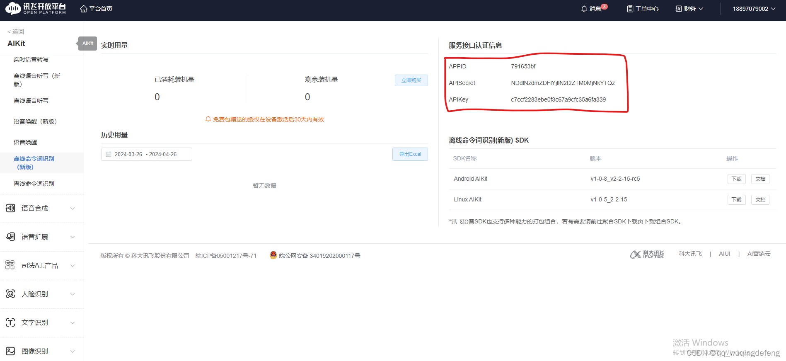Expand the 语音合成 menu chevron
The image size is (786, 361).
pos(73,208)
